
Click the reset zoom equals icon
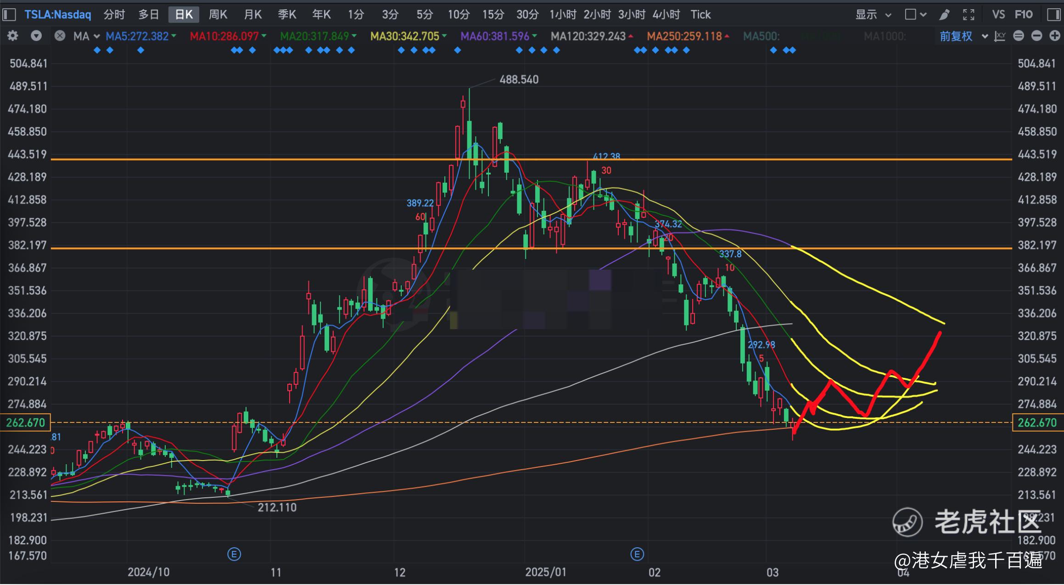pos(1019,36)
